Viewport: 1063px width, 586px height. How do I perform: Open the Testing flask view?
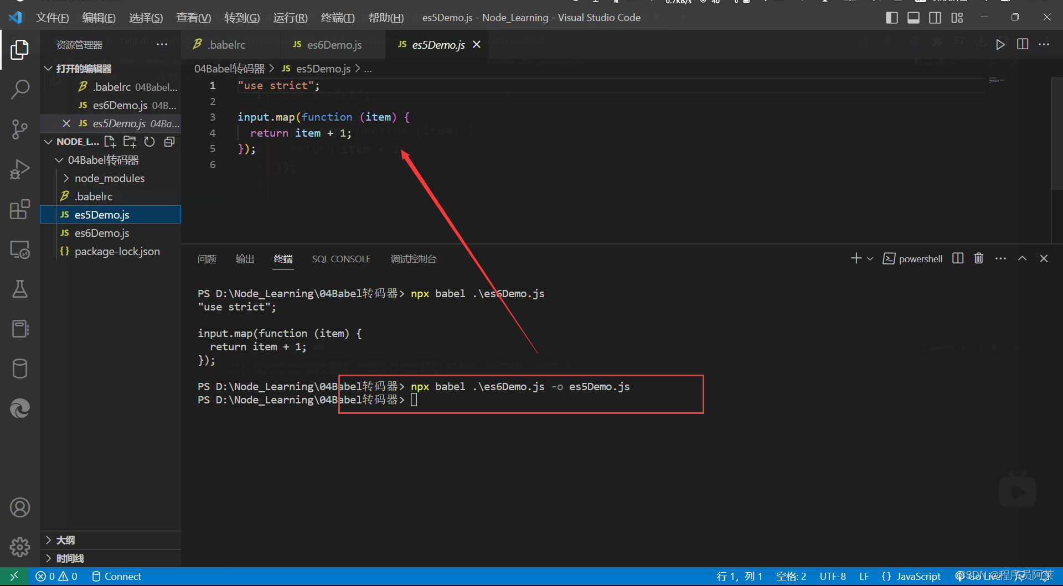point(20,289)
